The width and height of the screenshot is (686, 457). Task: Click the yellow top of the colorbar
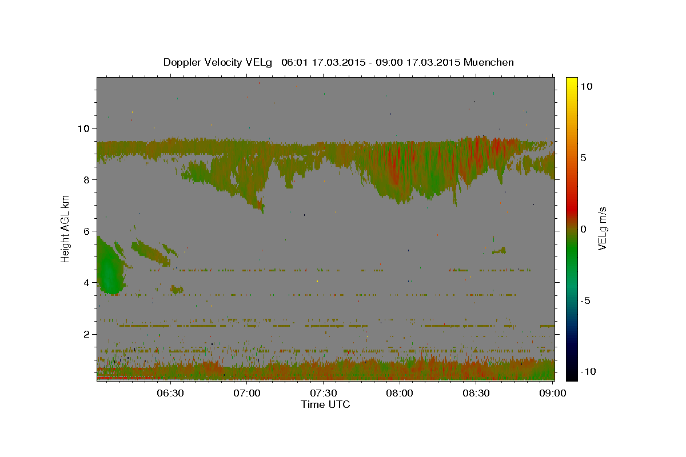click(572, 82)
